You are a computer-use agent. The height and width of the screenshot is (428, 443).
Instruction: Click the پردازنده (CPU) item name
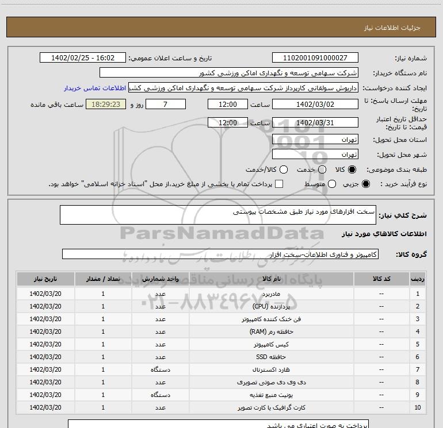tap(271, 306)
